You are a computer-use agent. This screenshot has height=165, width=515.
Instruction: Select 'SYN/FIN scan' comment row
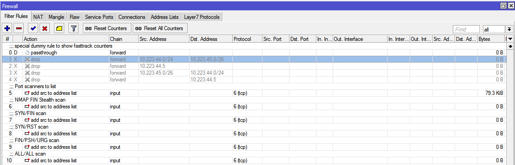254,113
